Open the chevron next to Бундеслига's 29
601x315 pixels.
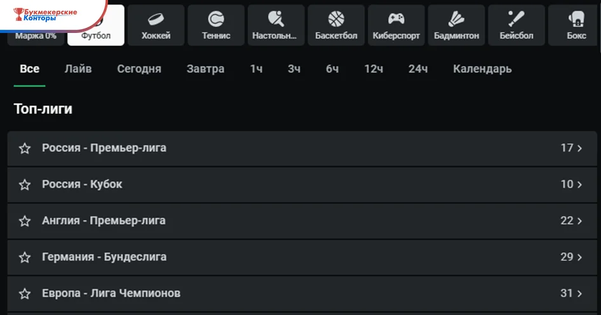579,257
